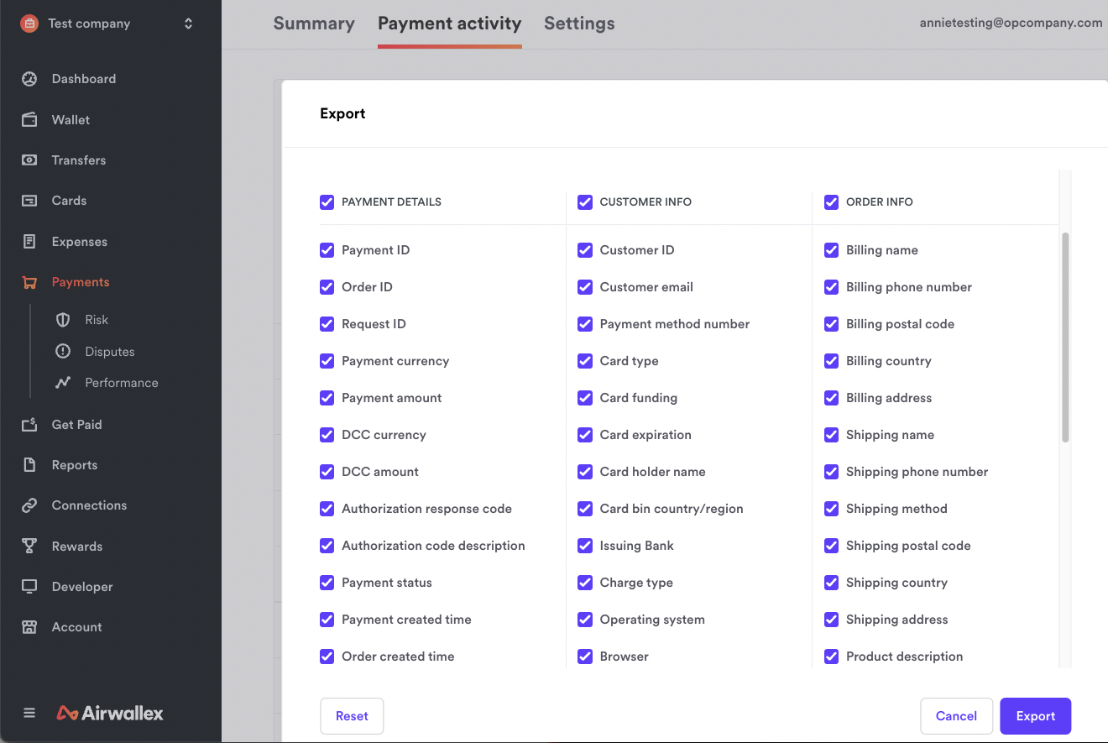
Task: Click the Risk shield icon
Action: pyautogui.click(x=63, y=320)
